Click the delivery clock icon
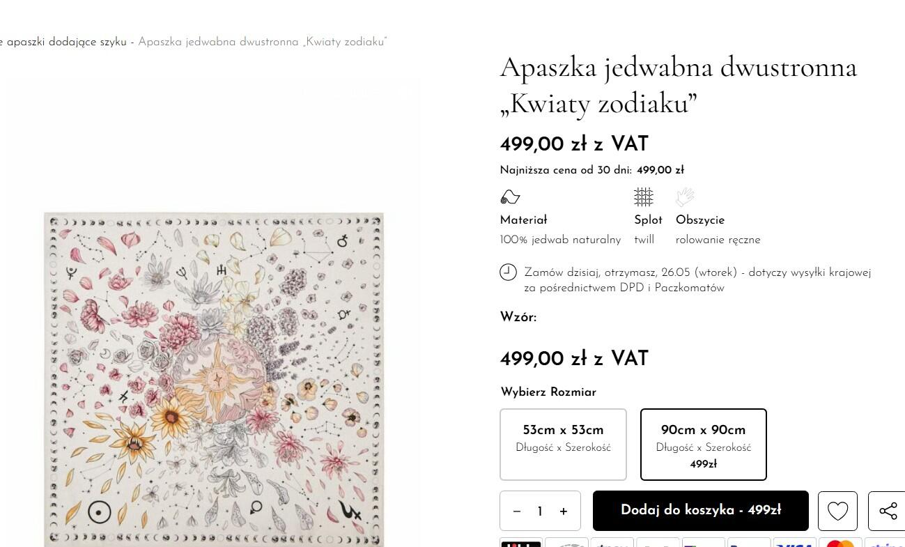The image size is (905, 547). (509, 272)
